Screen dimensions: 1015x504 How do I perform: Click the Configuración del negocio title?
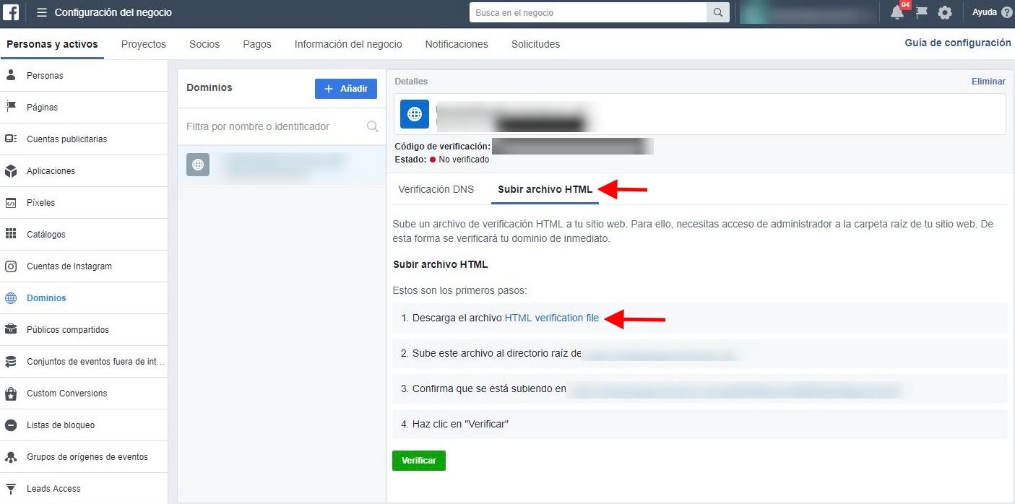point(113,12)
